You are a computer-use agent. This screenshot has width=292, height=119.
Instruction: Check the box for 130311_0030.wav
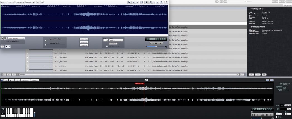point(27,57)
